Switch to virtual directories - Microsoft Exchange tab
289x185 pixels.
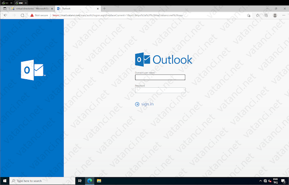(32, 9)
